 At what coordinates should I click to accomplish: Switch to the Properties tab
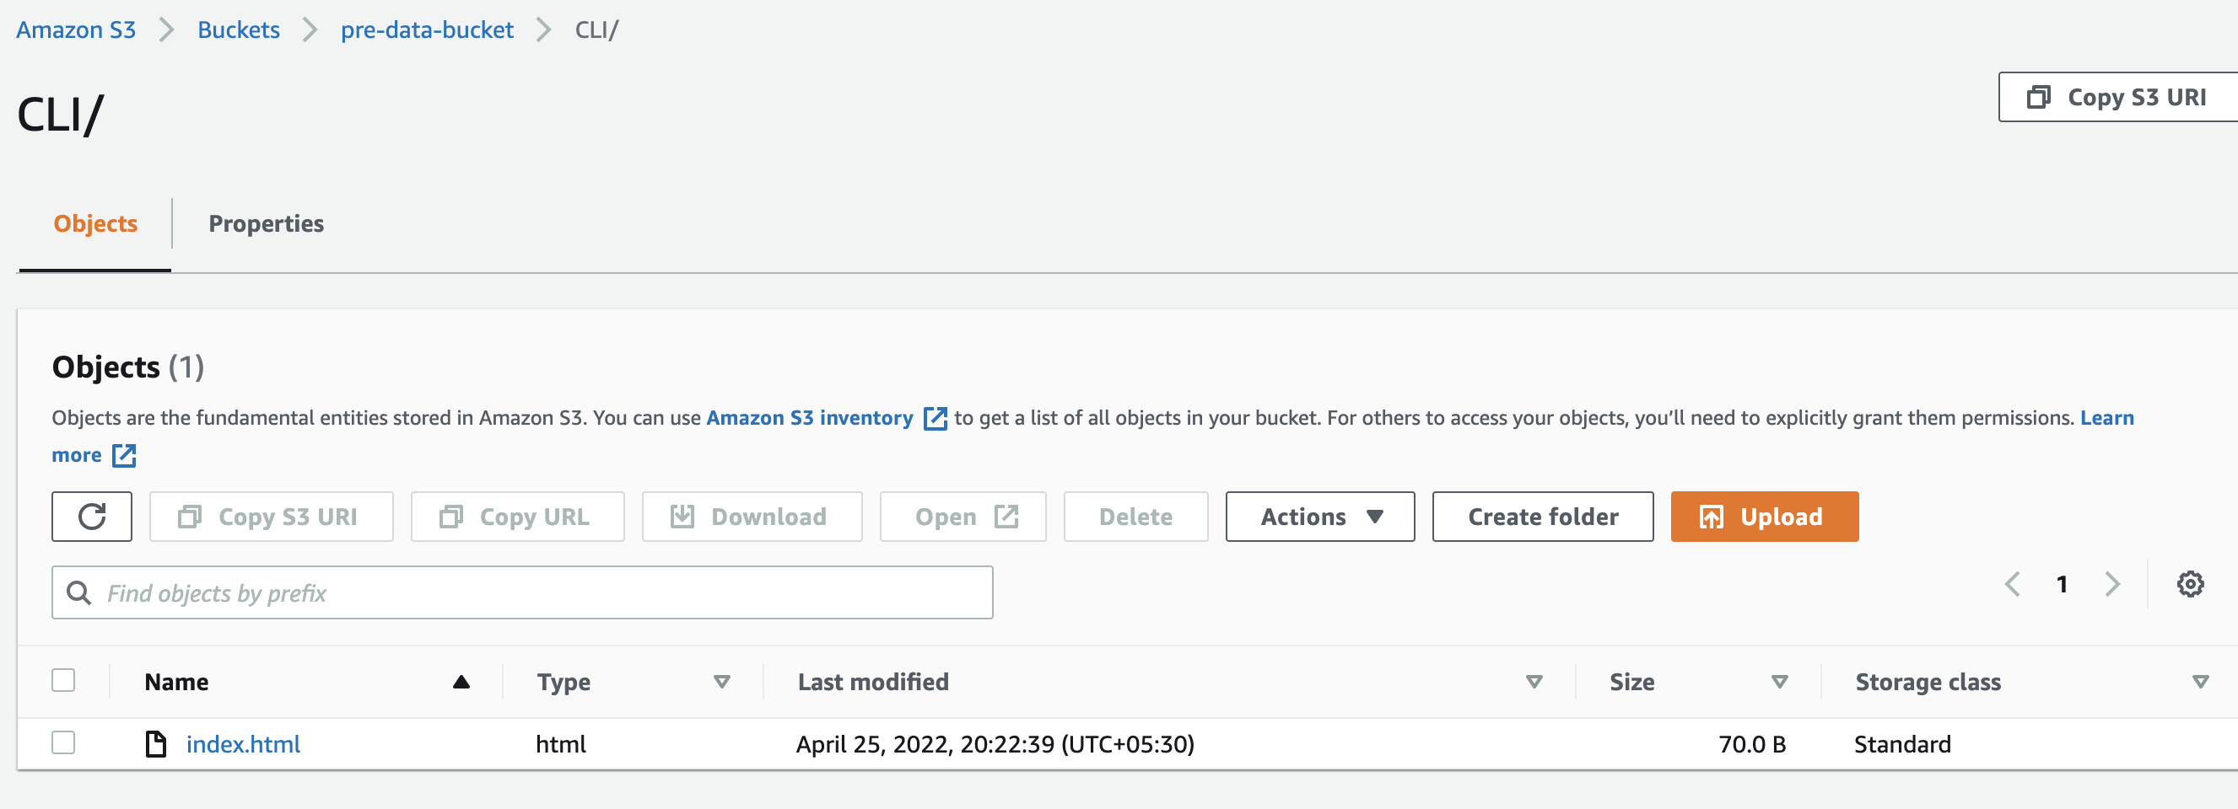[266, 224]
